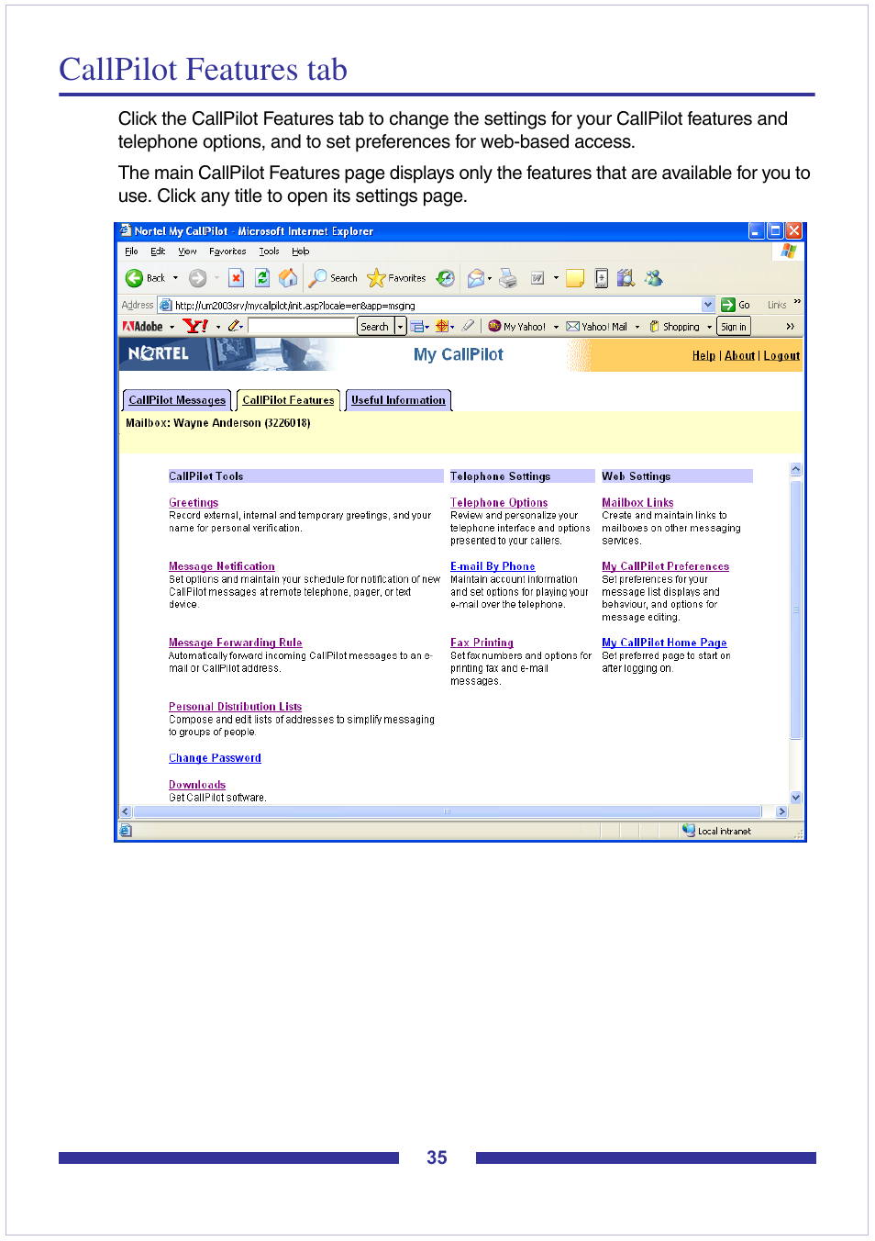Expand the Yahoo! Mail dropdown arrow
This screenshot has width=875, height=1241.
[x=637, y=327]
